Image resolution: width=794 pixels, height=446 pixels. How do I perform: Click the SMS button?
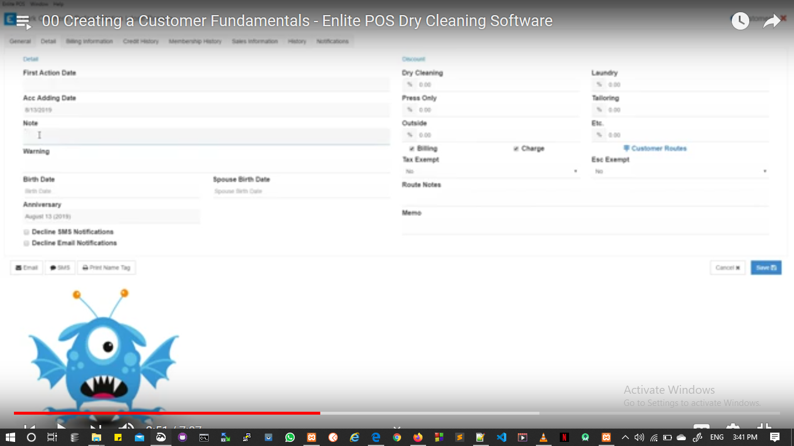click(60, 268)
